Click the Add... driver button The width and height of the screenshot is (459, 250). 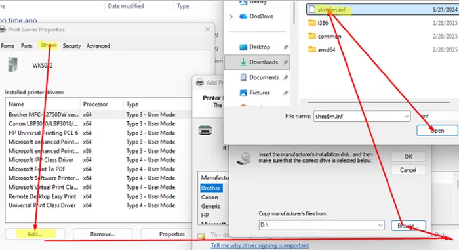(x=35, y=234)
